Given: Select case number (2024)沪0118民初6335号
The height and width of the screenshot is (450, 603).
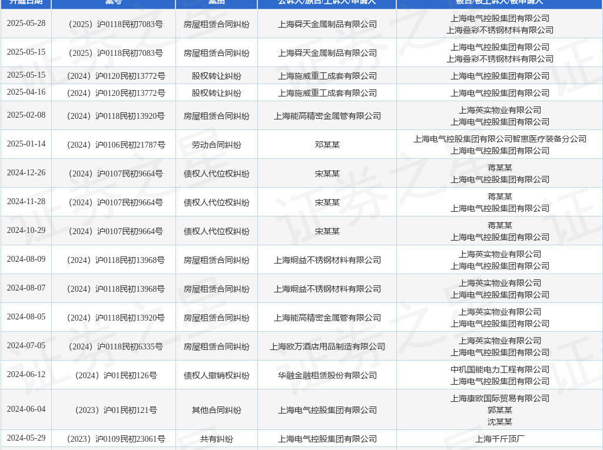Looking at the screenshot, I should click(x=116, y=346).
